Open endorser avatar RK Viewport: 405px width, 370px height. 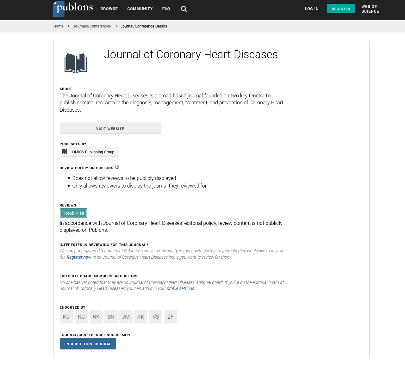(96, 317)
